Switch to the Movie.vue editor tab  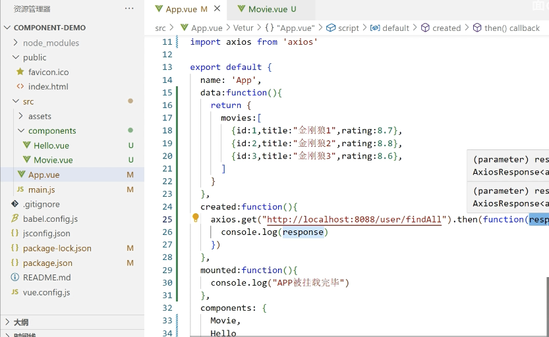tap(267, 9)
